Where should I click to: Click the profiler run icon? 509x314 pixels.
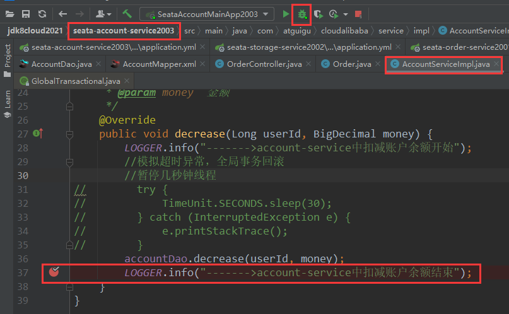pos(334,15)
